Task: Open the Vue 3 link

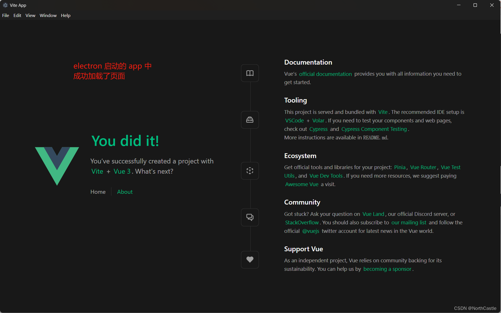Action: pos(122,171)
